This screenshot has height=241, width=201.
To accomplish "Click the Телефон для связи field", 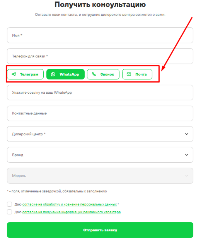I will [x=100, y=56].
